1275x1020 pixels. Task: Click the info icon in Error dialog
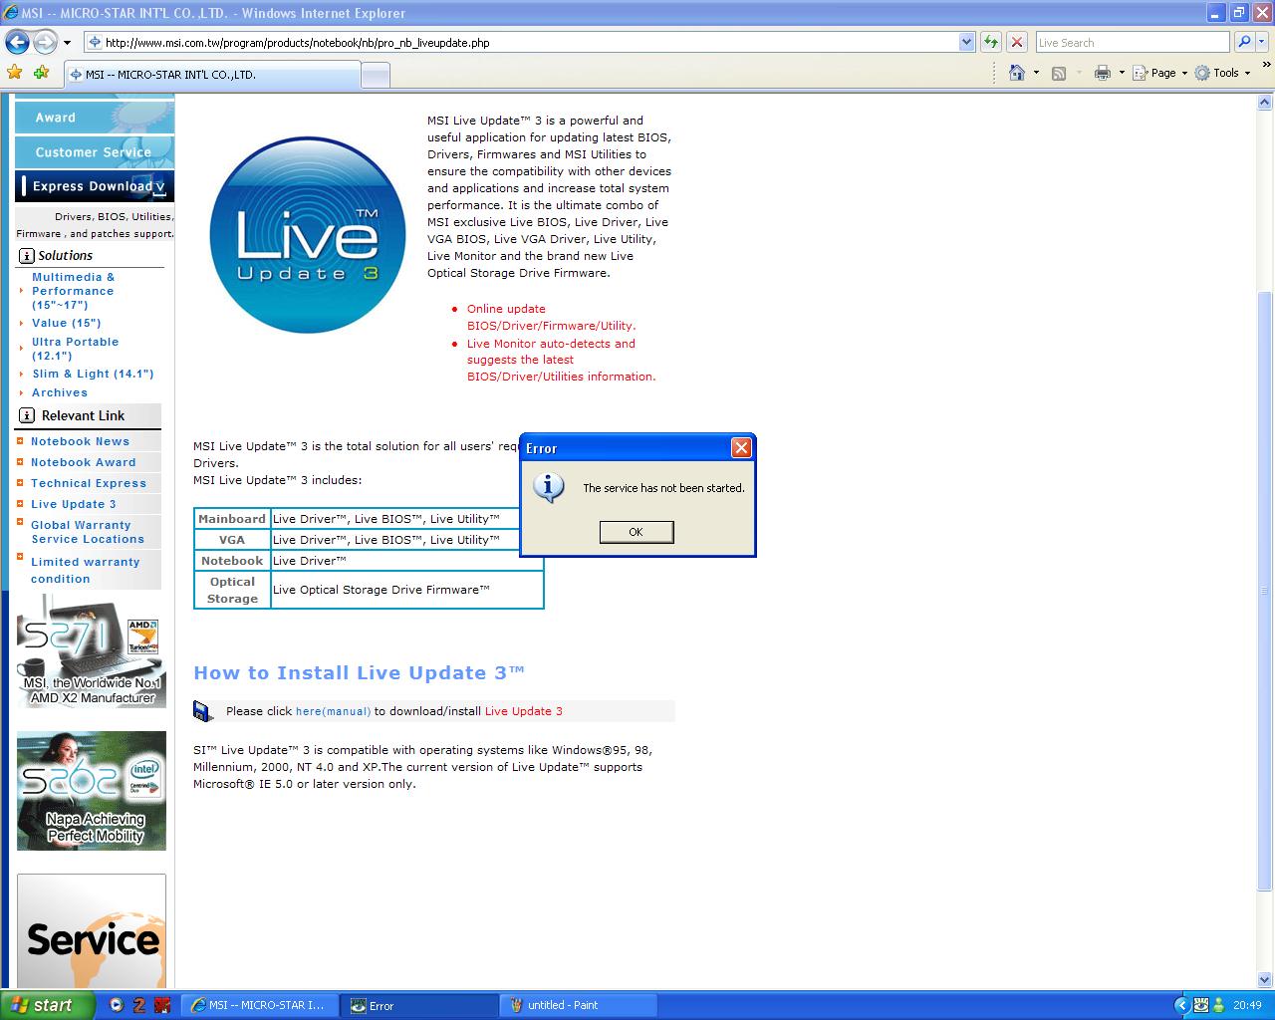point(548,487)
